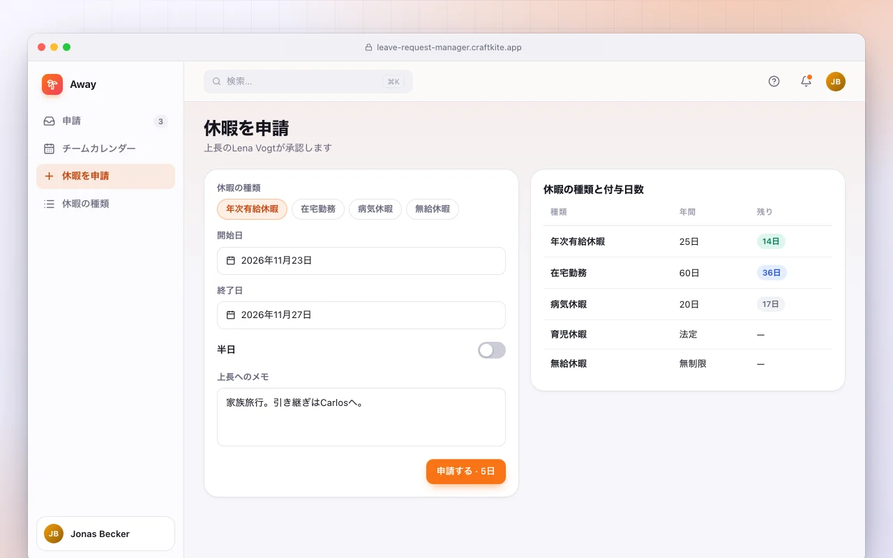The height and width of the screenshot is (558, 893).
Task: Click the calendar icon in 終了日 field
Action: point(231,315)
